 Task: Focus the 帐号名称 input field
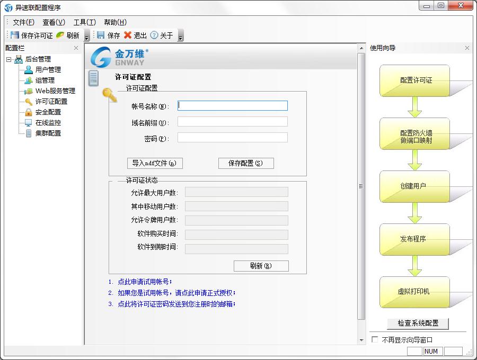point(233,105)
